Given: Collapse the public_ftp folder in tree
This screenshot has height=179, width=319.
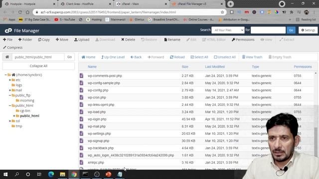Looking at the screenshot, I should tap(10, 95).
